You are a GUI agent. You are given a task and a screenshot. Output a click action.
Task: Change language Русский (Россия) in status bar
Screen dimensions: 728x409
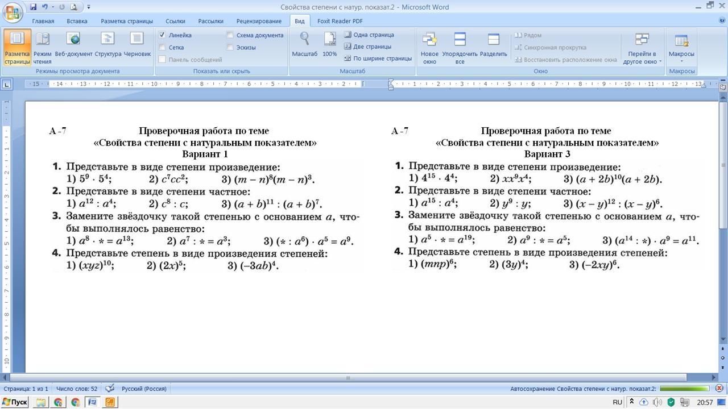[144, 389]
